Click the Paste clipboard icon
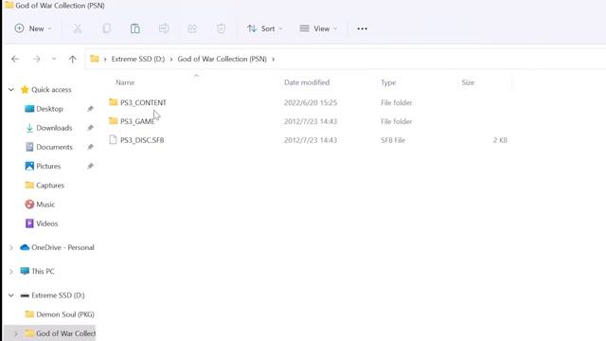This screenshot has height=341, width=606. point(134,28)
